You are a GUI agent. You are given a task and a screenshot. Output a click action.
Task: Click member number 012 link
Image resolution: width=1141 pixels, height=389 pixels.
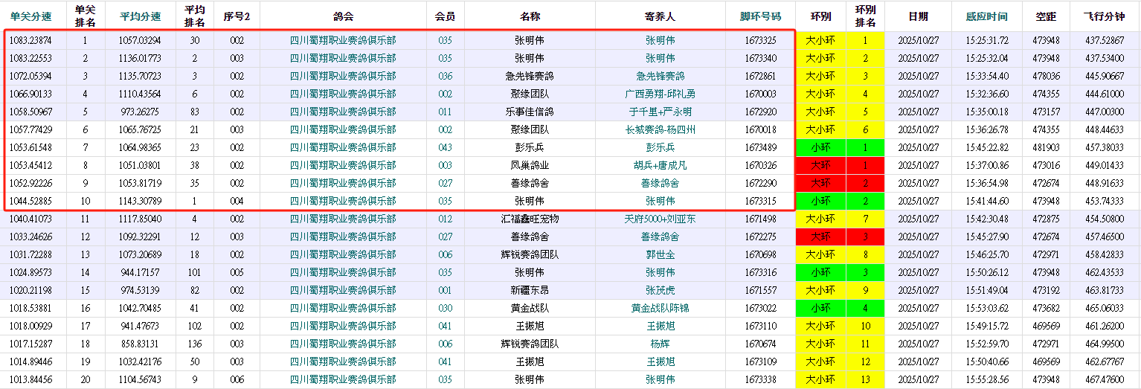(445, 219)
